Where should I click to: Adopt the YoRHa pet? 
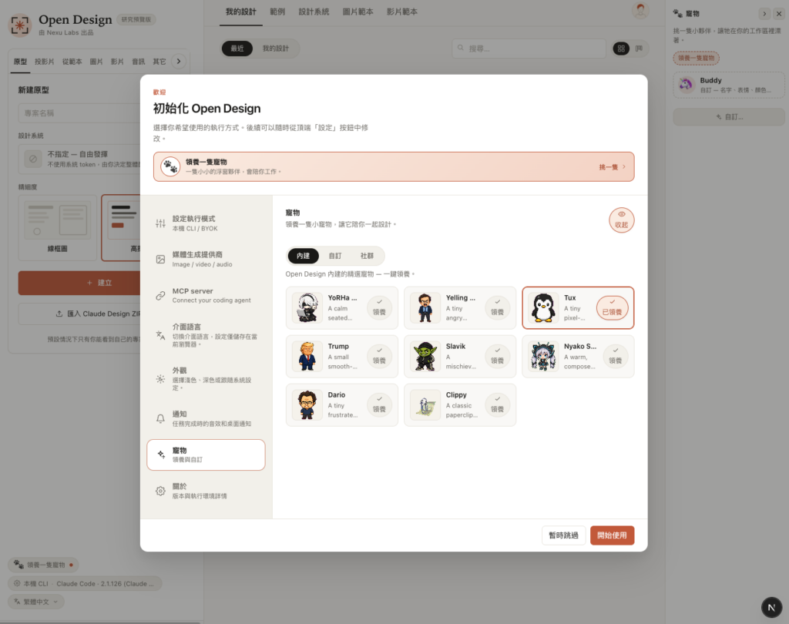pyautogui.click(x=379, y=307)
